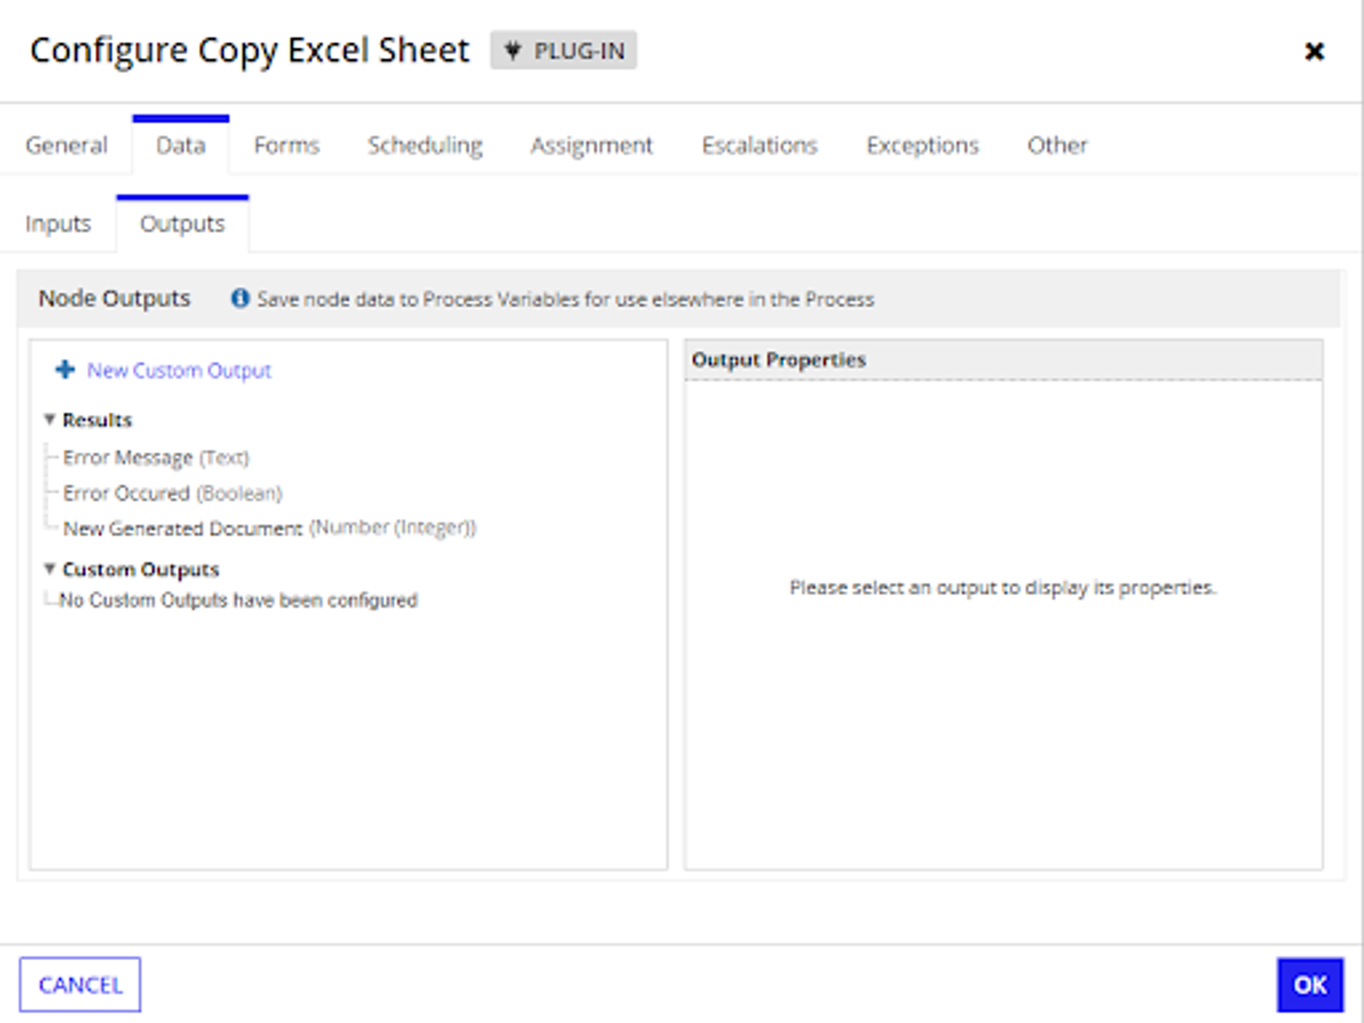
Task: Confirm with the OK button
Action: pos(1310,985)
